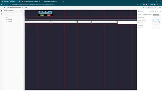Viewport: 162px width, 91px height.
Task: Click the save dashboard icon
Action: pos(26,8)
